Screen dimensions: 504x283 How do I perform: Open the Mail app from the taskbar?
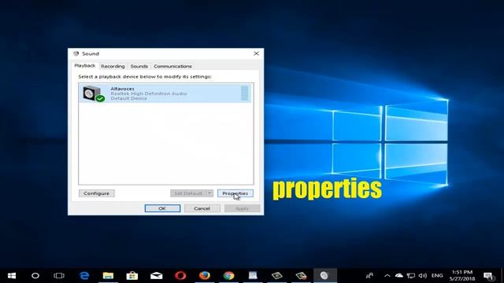pos(156,276)
